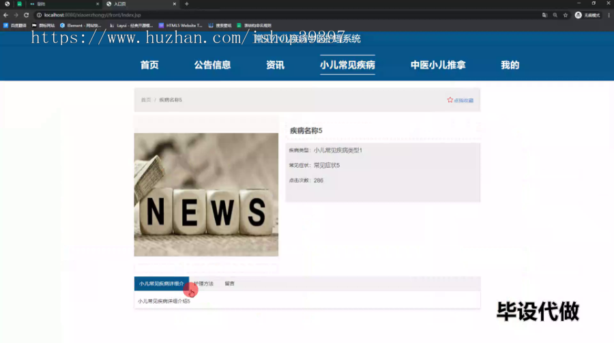Click the 小儿常见疾病类型1 value
The image size is (614, 343).
point(338,150)
